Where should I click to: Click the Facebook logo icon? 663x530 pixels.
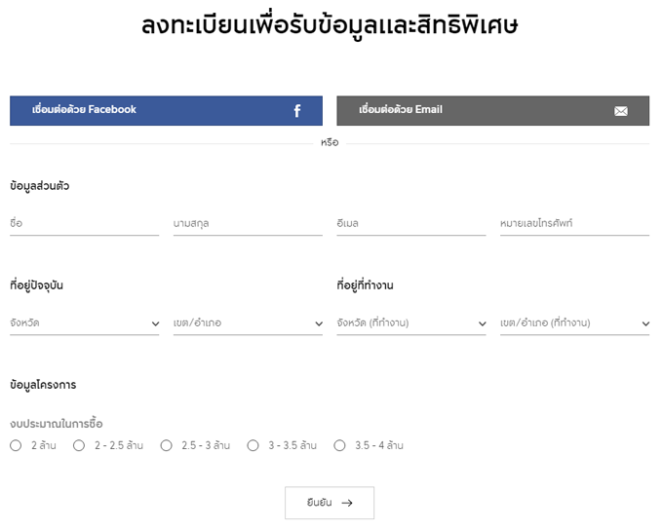point(297,111)
